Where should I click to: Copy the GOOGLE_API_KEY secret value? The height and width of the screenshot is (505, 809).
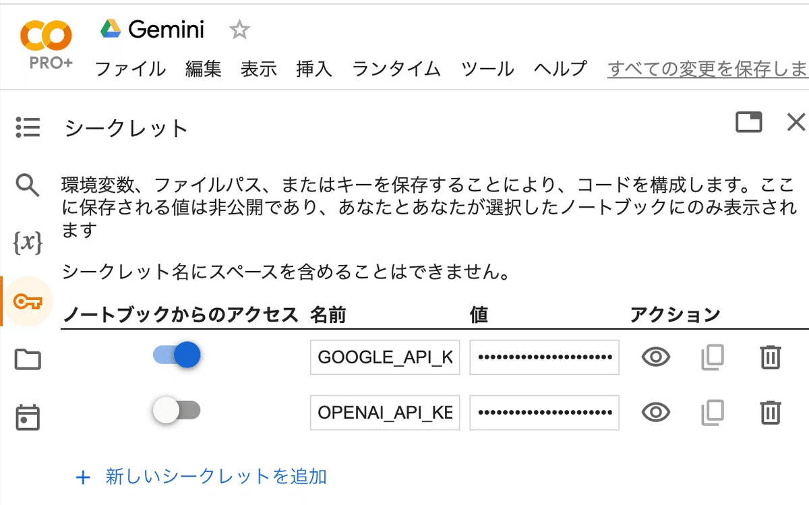pyautogui.click(x=712, y=357)
